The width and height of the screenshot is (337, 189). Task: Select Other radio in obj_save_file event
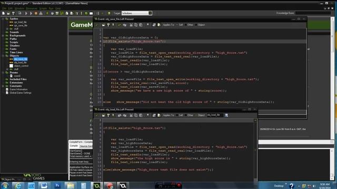coord(189,25)
